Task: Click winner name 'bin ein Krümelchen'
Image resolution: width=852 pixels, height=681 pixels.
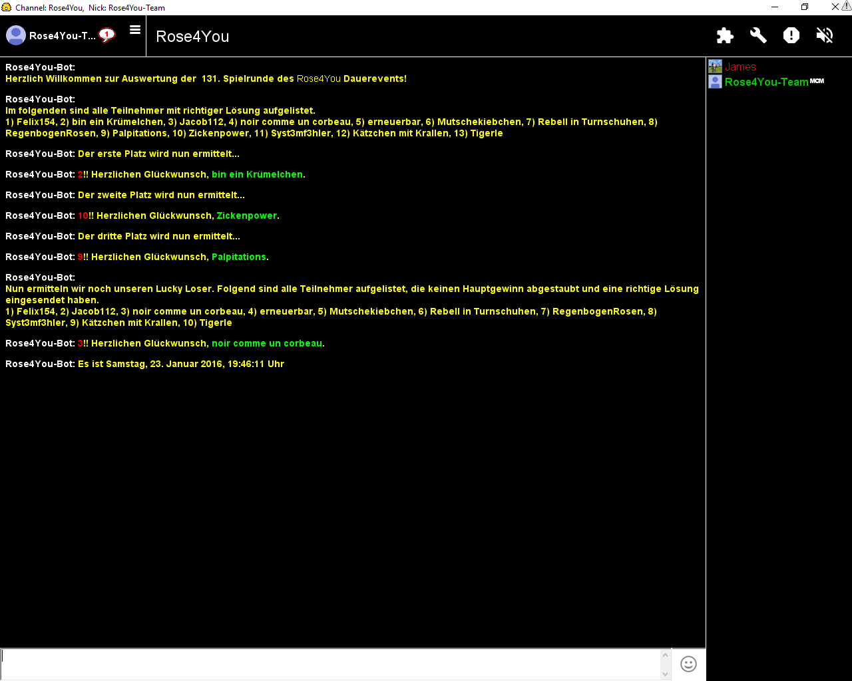Action: point(257,174)
